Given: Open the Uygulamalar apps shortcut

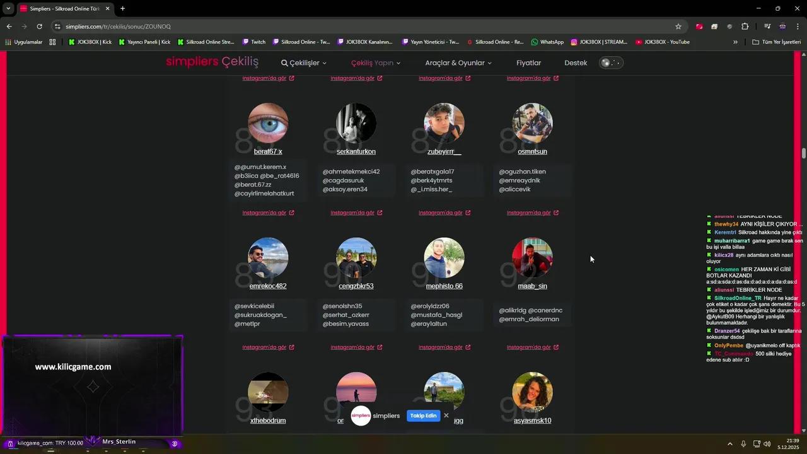Looking at the screenshot, I should coord(24,42).
